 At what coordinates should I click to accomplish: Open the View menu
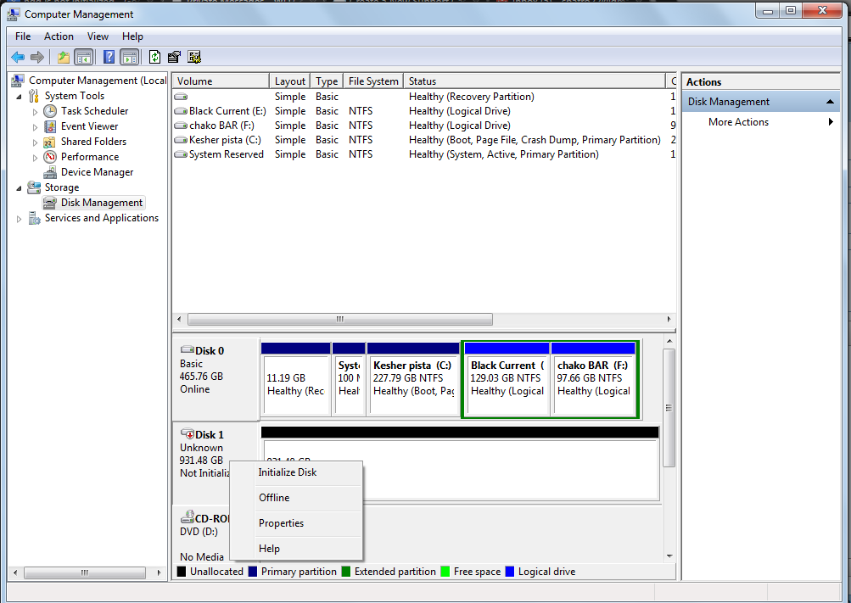click(98, 36)
